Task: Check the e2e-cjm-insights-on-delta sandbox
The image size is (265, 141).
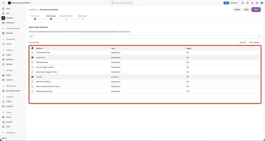Action: click(x=33, y=67)
